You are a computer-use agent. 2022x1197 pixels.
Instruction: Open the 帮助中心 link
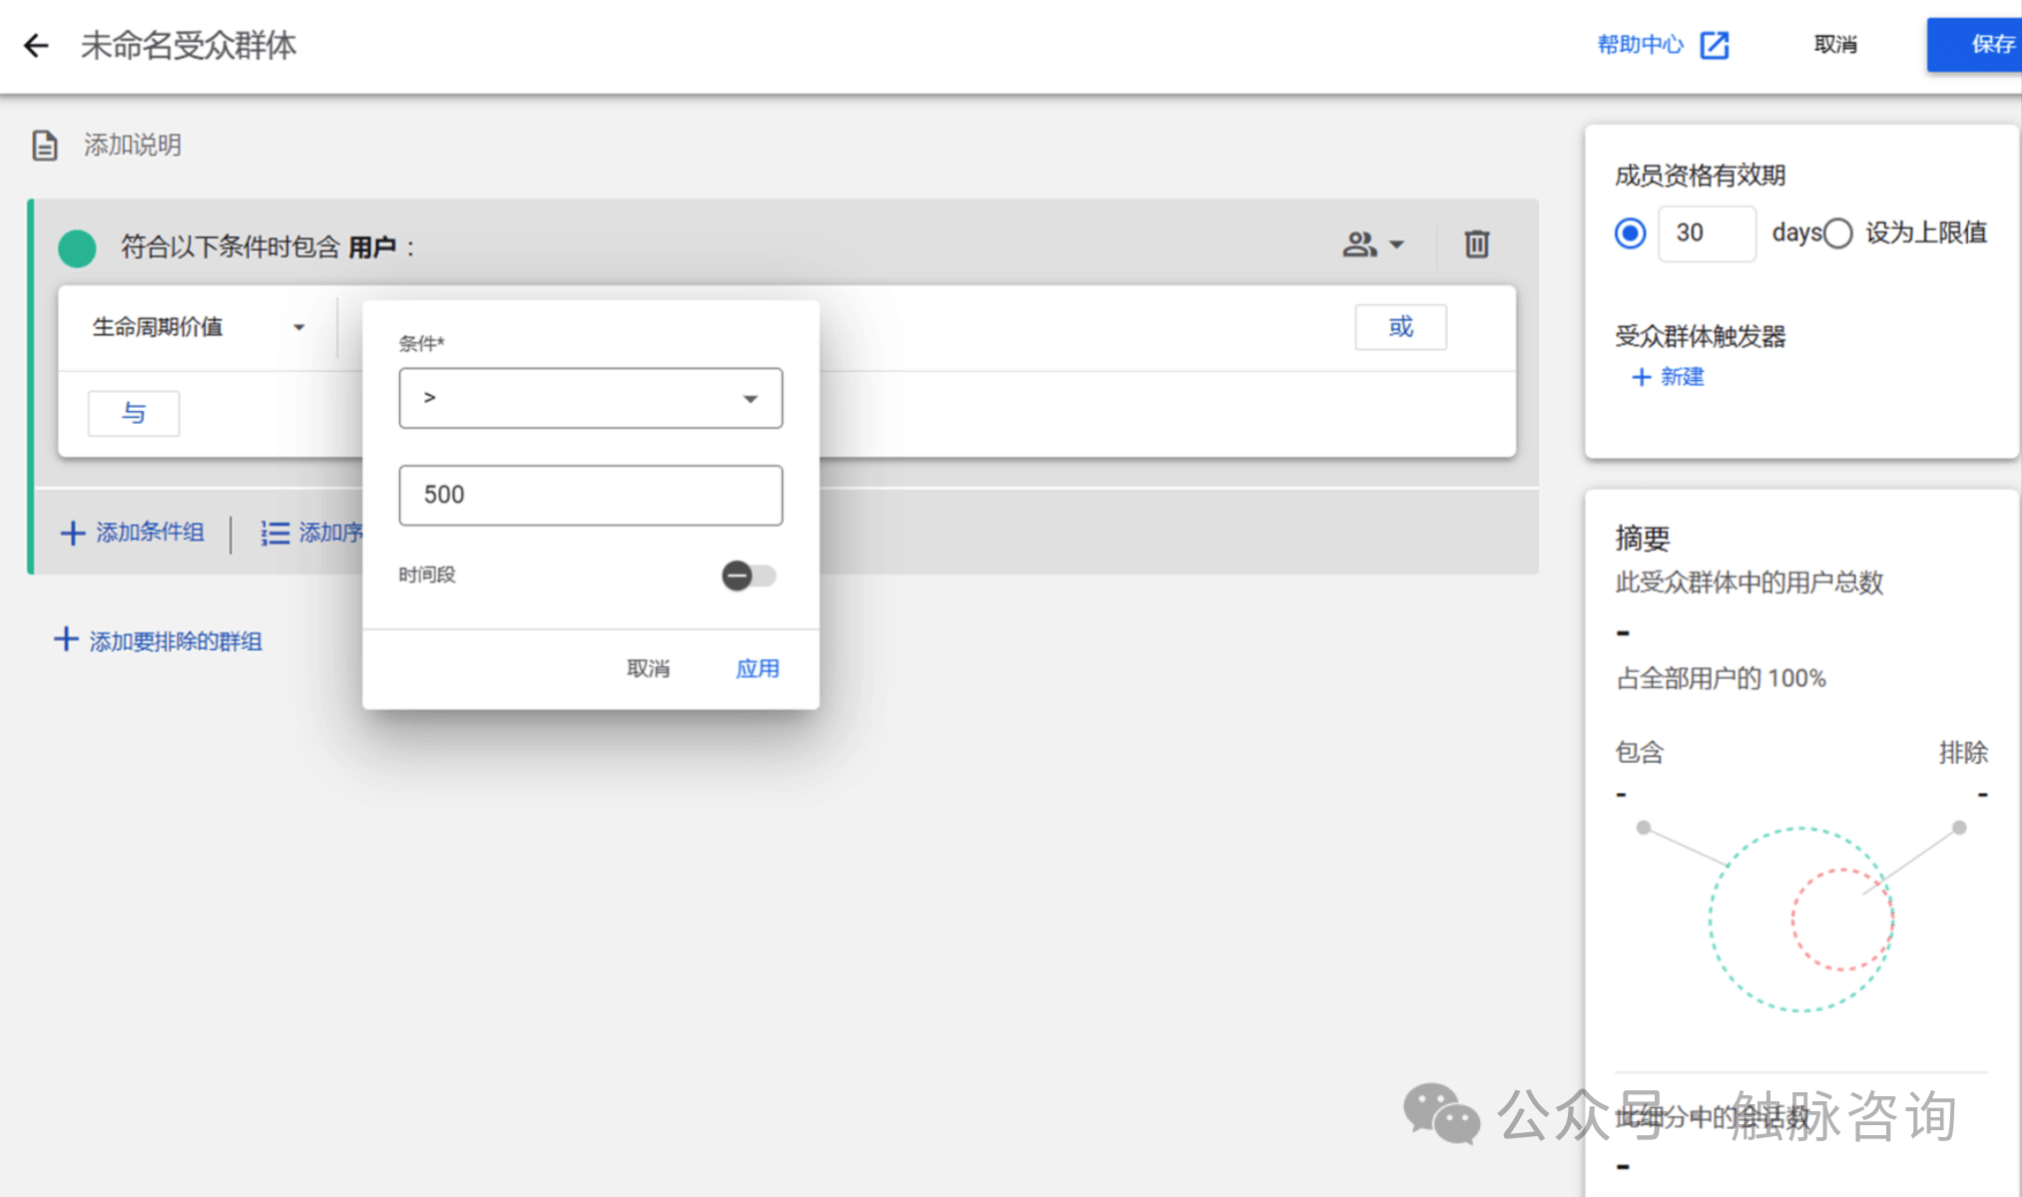coord(1640,45)
